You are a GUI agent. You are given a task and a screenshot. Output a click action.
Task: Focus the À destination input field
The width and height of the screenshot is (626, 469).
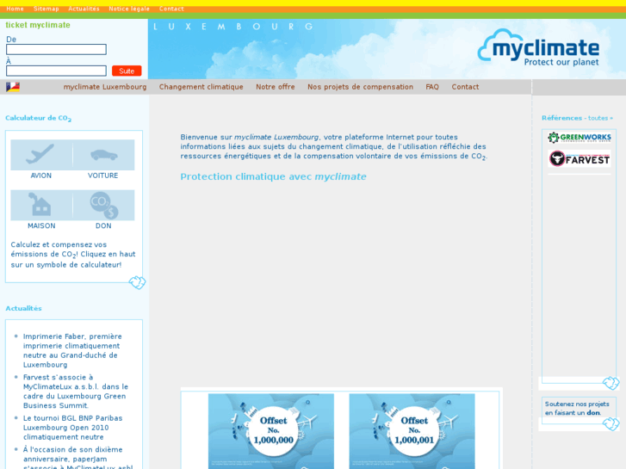[x=56, y=71]
